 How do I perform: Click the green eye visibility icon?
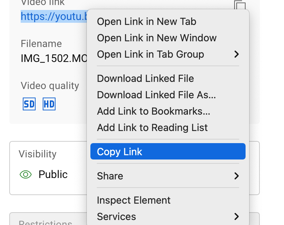(26, 174)
